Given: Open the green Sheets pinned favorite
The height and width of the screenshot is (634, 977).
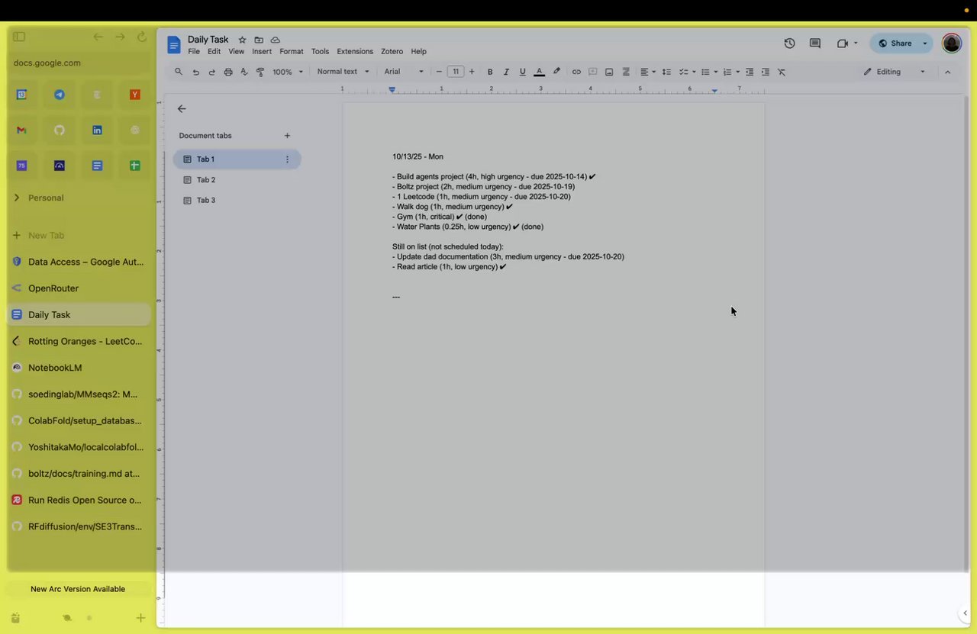Looking at the screenshot, I should pos(135,166).
